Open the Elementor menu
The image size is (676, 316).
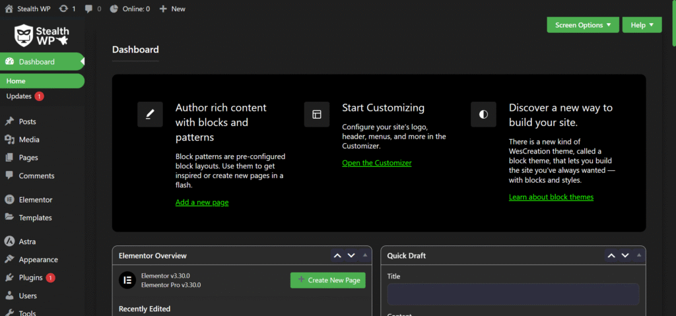[x=42, y=200]
